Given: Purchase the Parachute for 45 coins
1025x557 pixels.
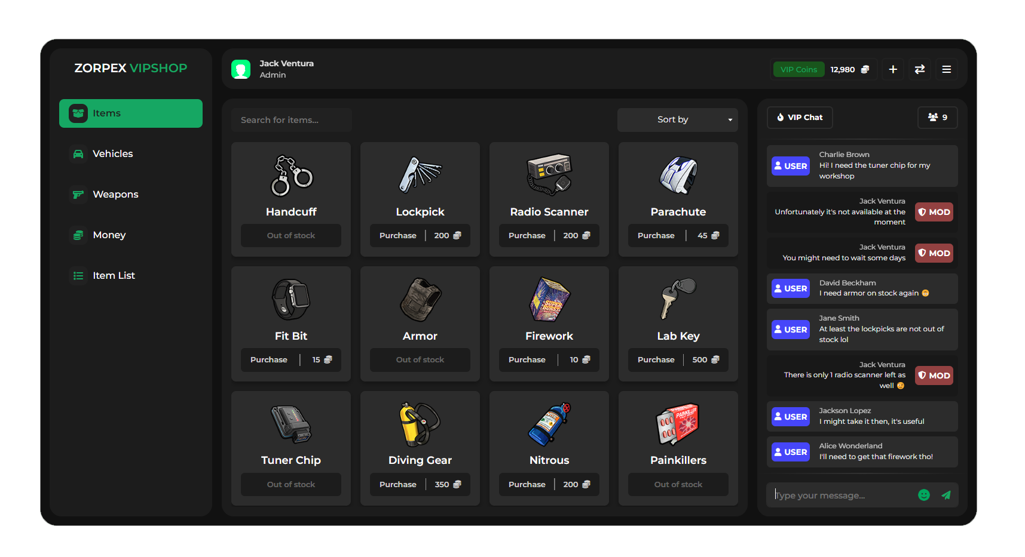Looking at the screenshot, I should (678, 236).
